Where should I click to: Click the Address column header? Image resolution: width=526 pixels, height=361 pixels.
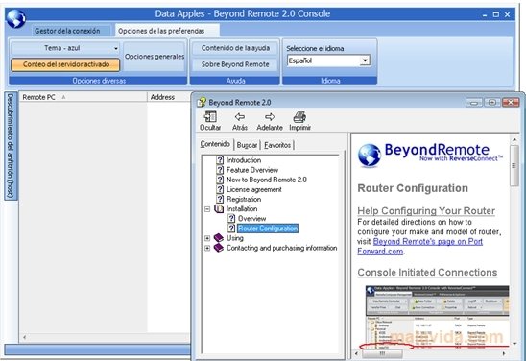169,97
